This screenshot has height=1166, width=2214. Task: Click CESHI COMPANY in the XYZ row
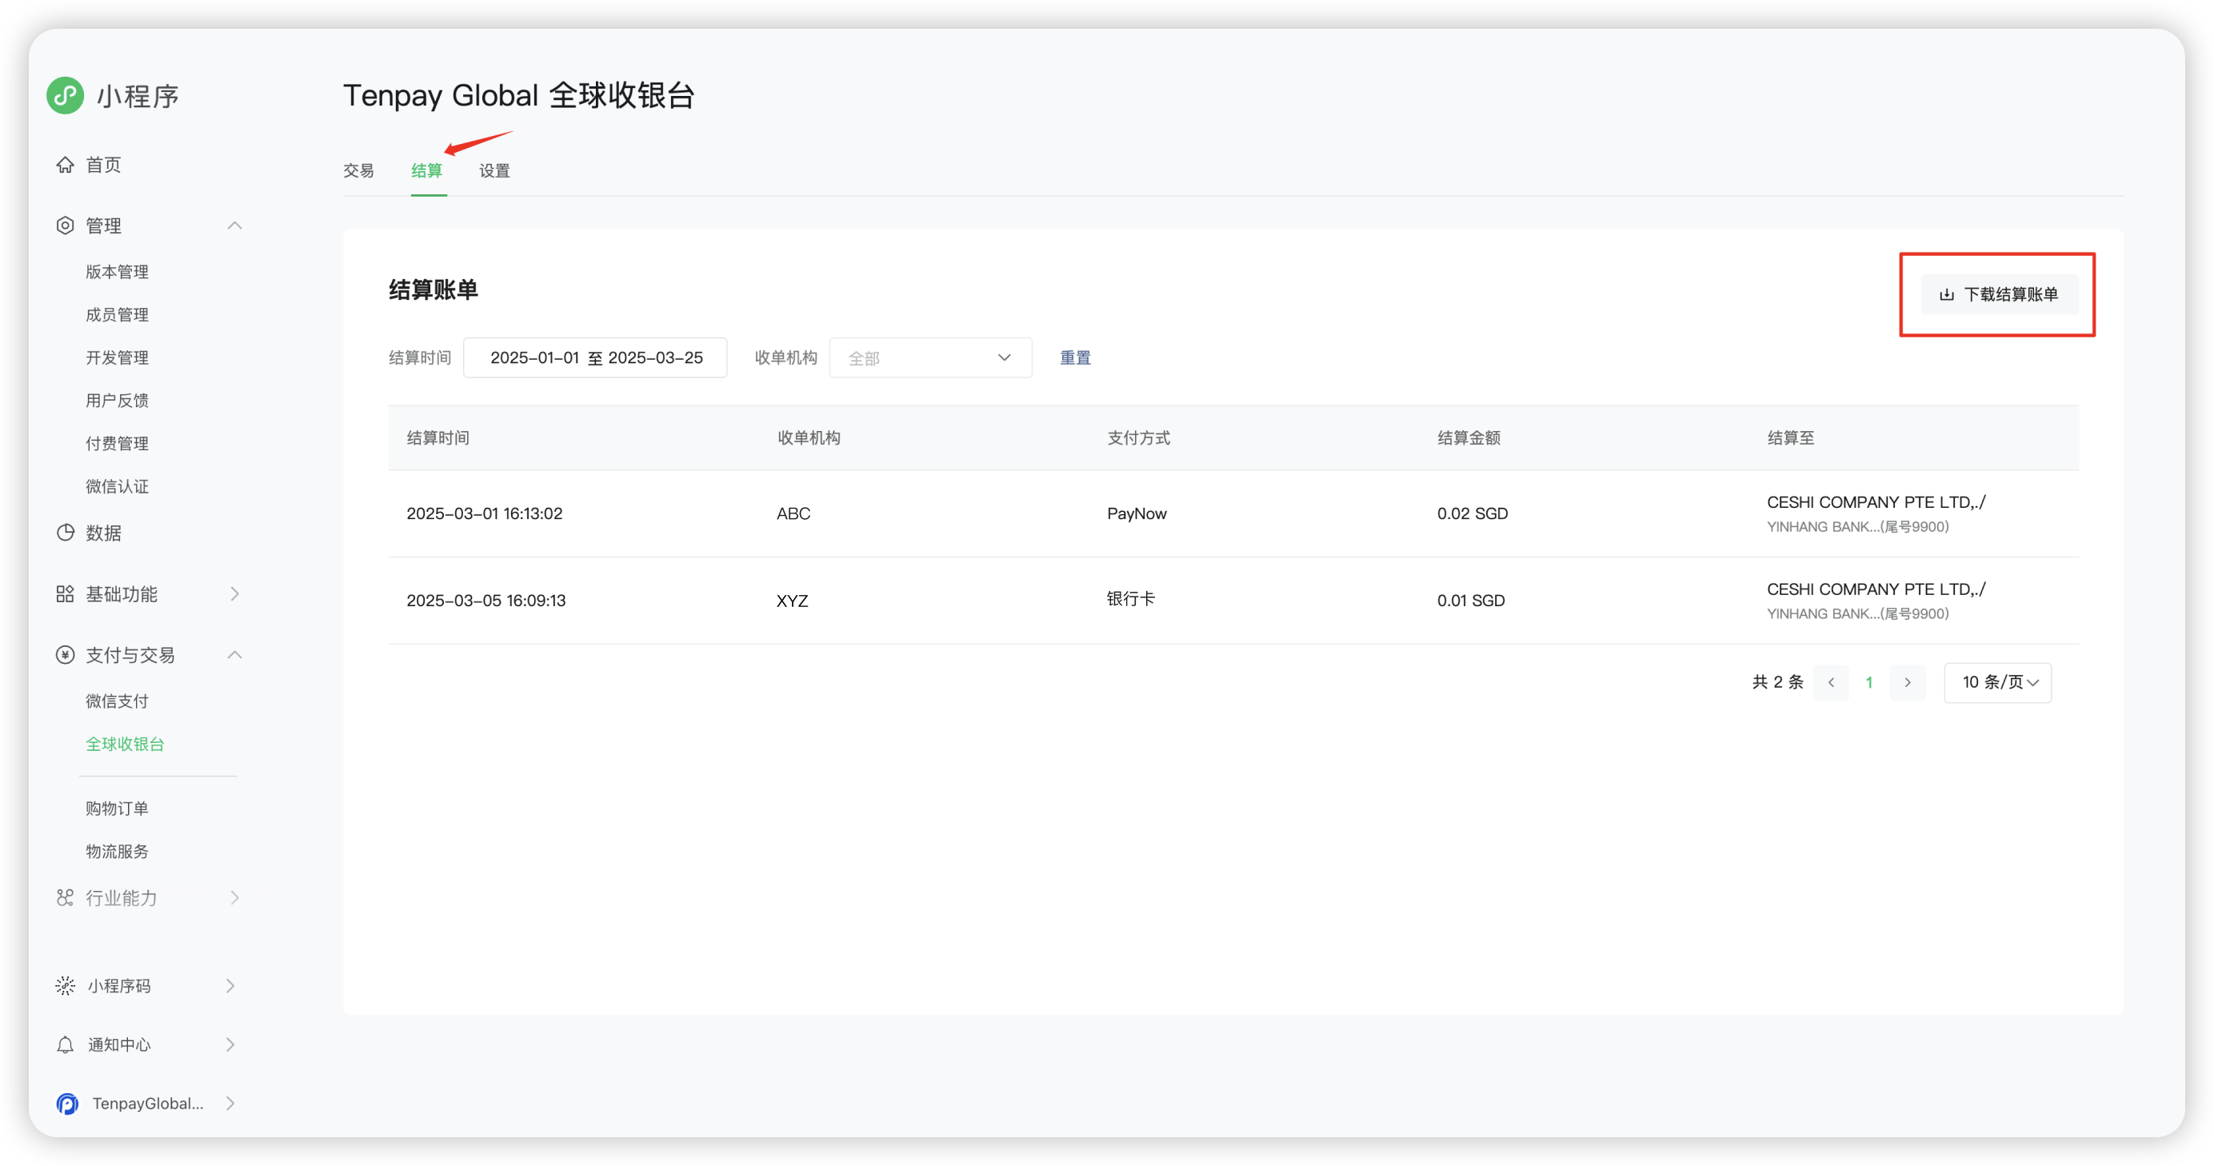coord(1876,589)
